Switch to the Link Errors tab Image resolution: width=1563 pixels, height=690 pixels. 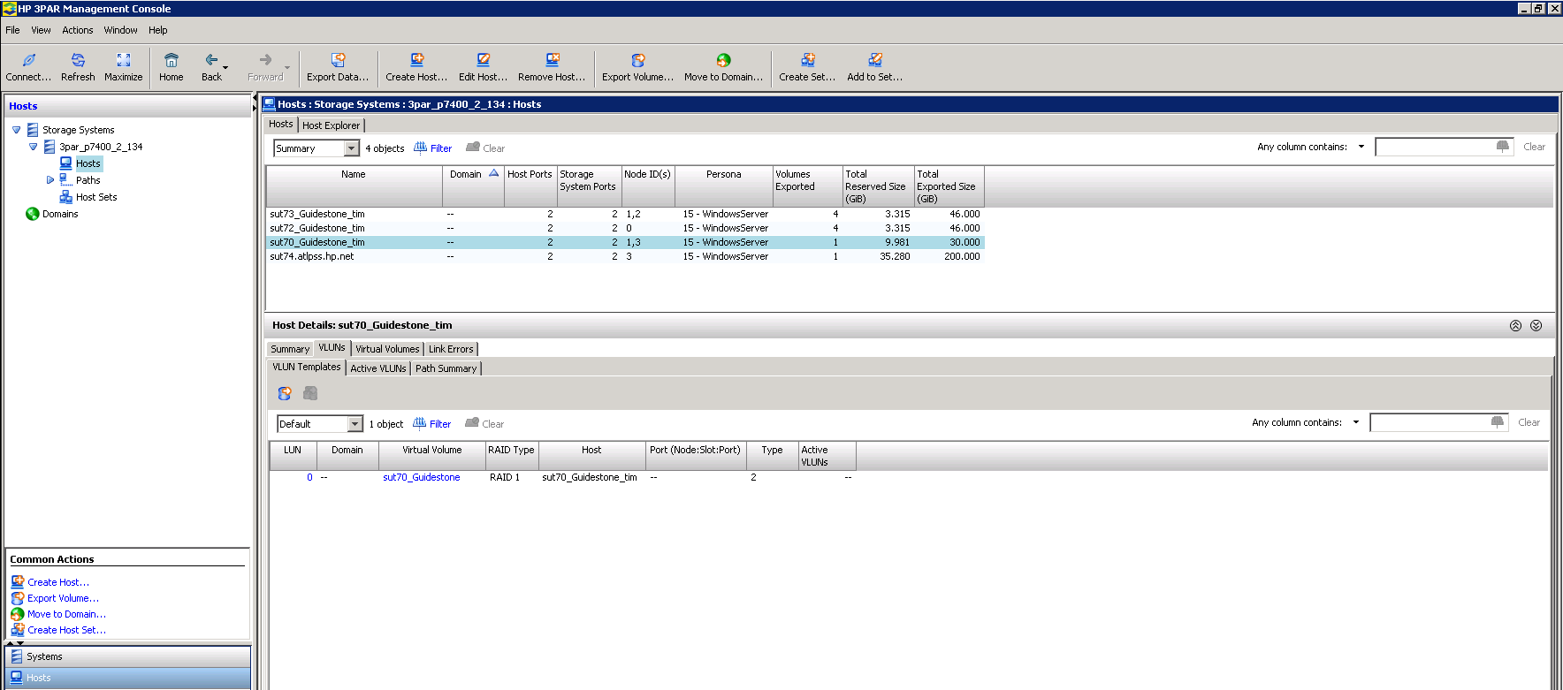451,349
